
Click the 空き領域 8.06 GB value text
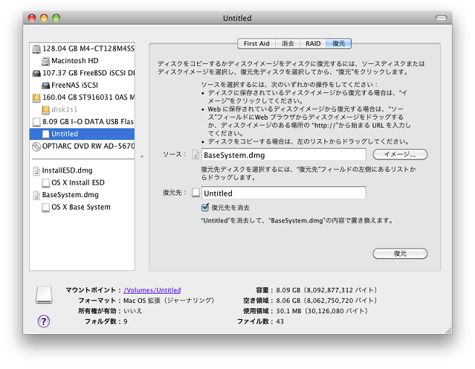327,300
